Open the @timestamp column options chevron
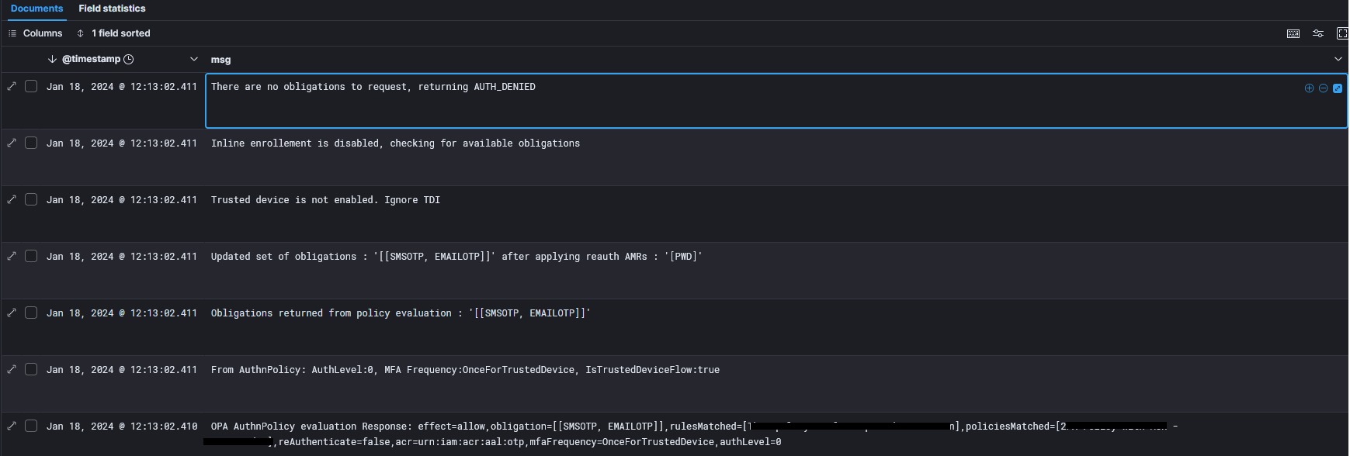Image resolution: width=1350 pixels, height=456 pixels. (194, 59)
